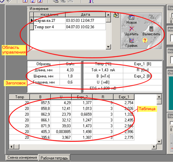The image size is (173, 162).
Task: Select the Харак-ка 27 measurement row
Action: 68,21
